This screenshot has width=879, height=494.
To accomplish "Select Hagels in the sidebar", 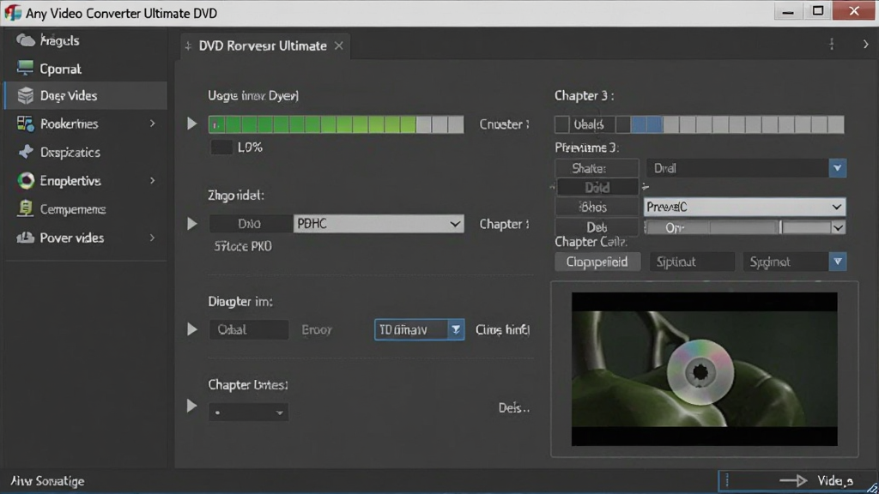I will coord(59,40).
